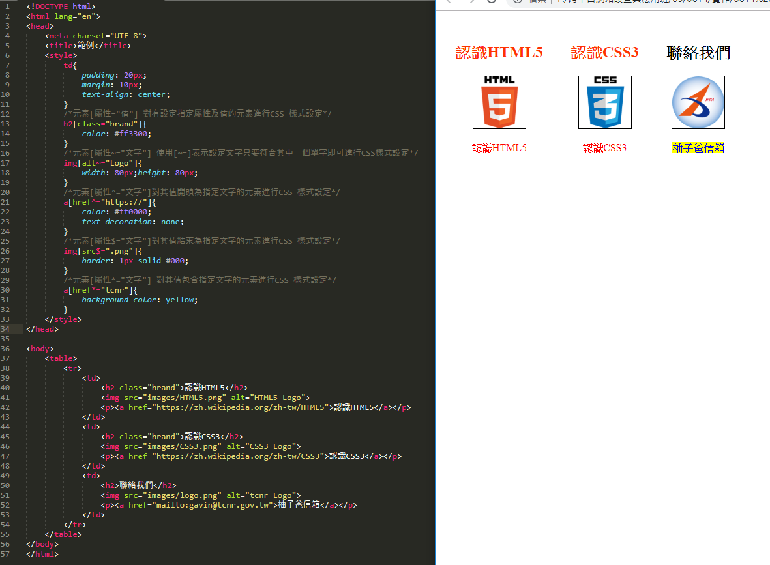Open the 認識HTML5 link under the HTML5 logo

(x=499, y=148)
